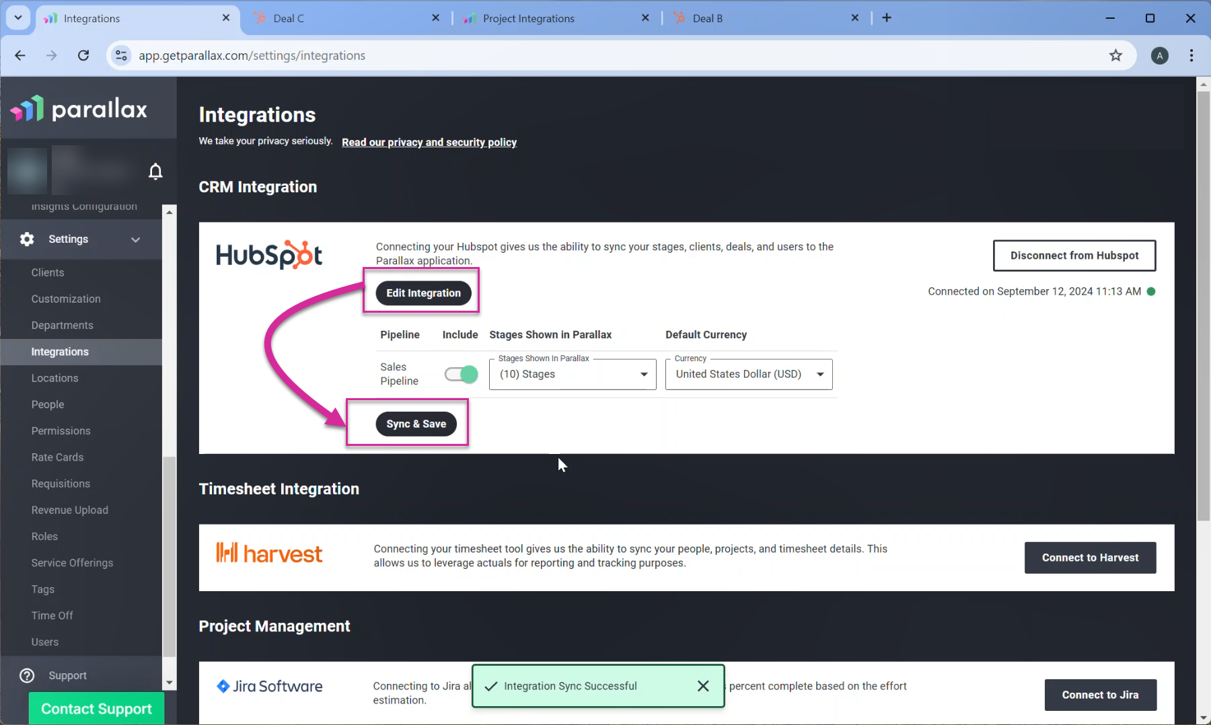Click Edit Integration button
The width and height of the screenshot is (1211, 725).
coord(423,293)
